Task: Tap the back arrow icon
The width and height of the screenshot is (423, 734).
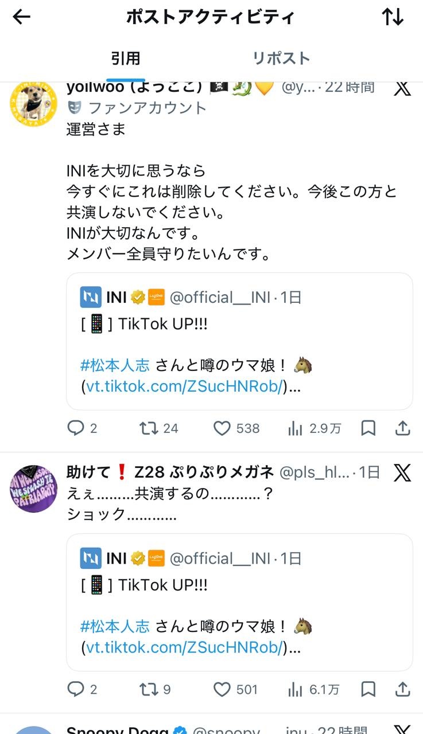Action: [x=21, y=17]
